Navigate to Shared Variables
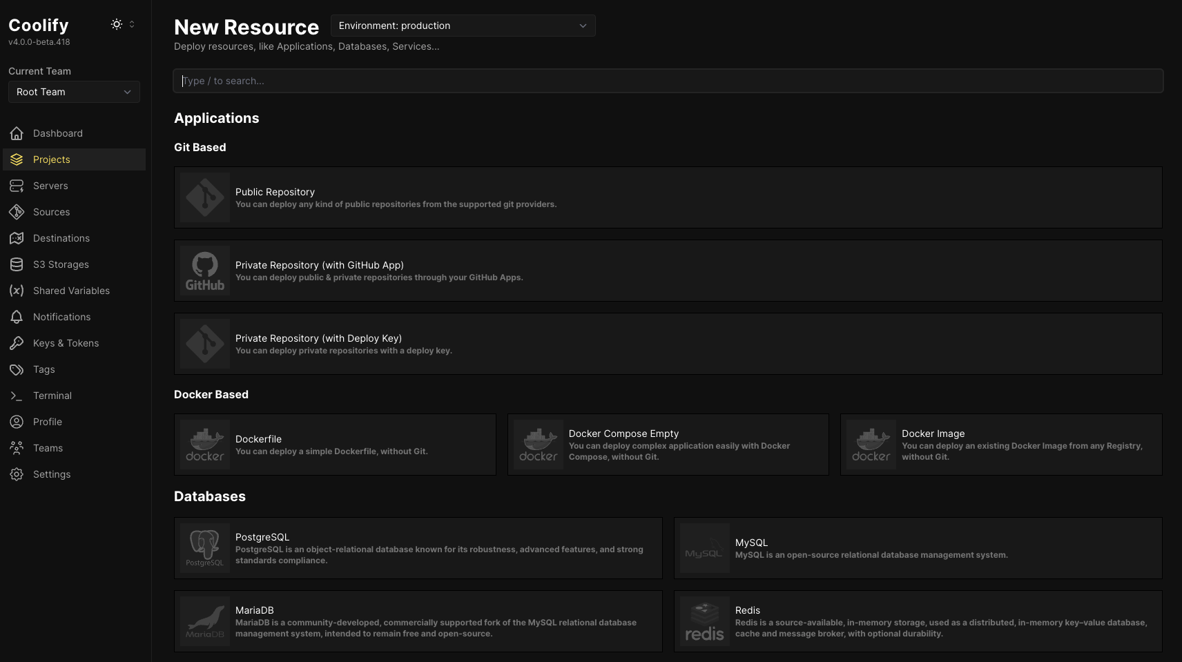 [x=74, y=291]
